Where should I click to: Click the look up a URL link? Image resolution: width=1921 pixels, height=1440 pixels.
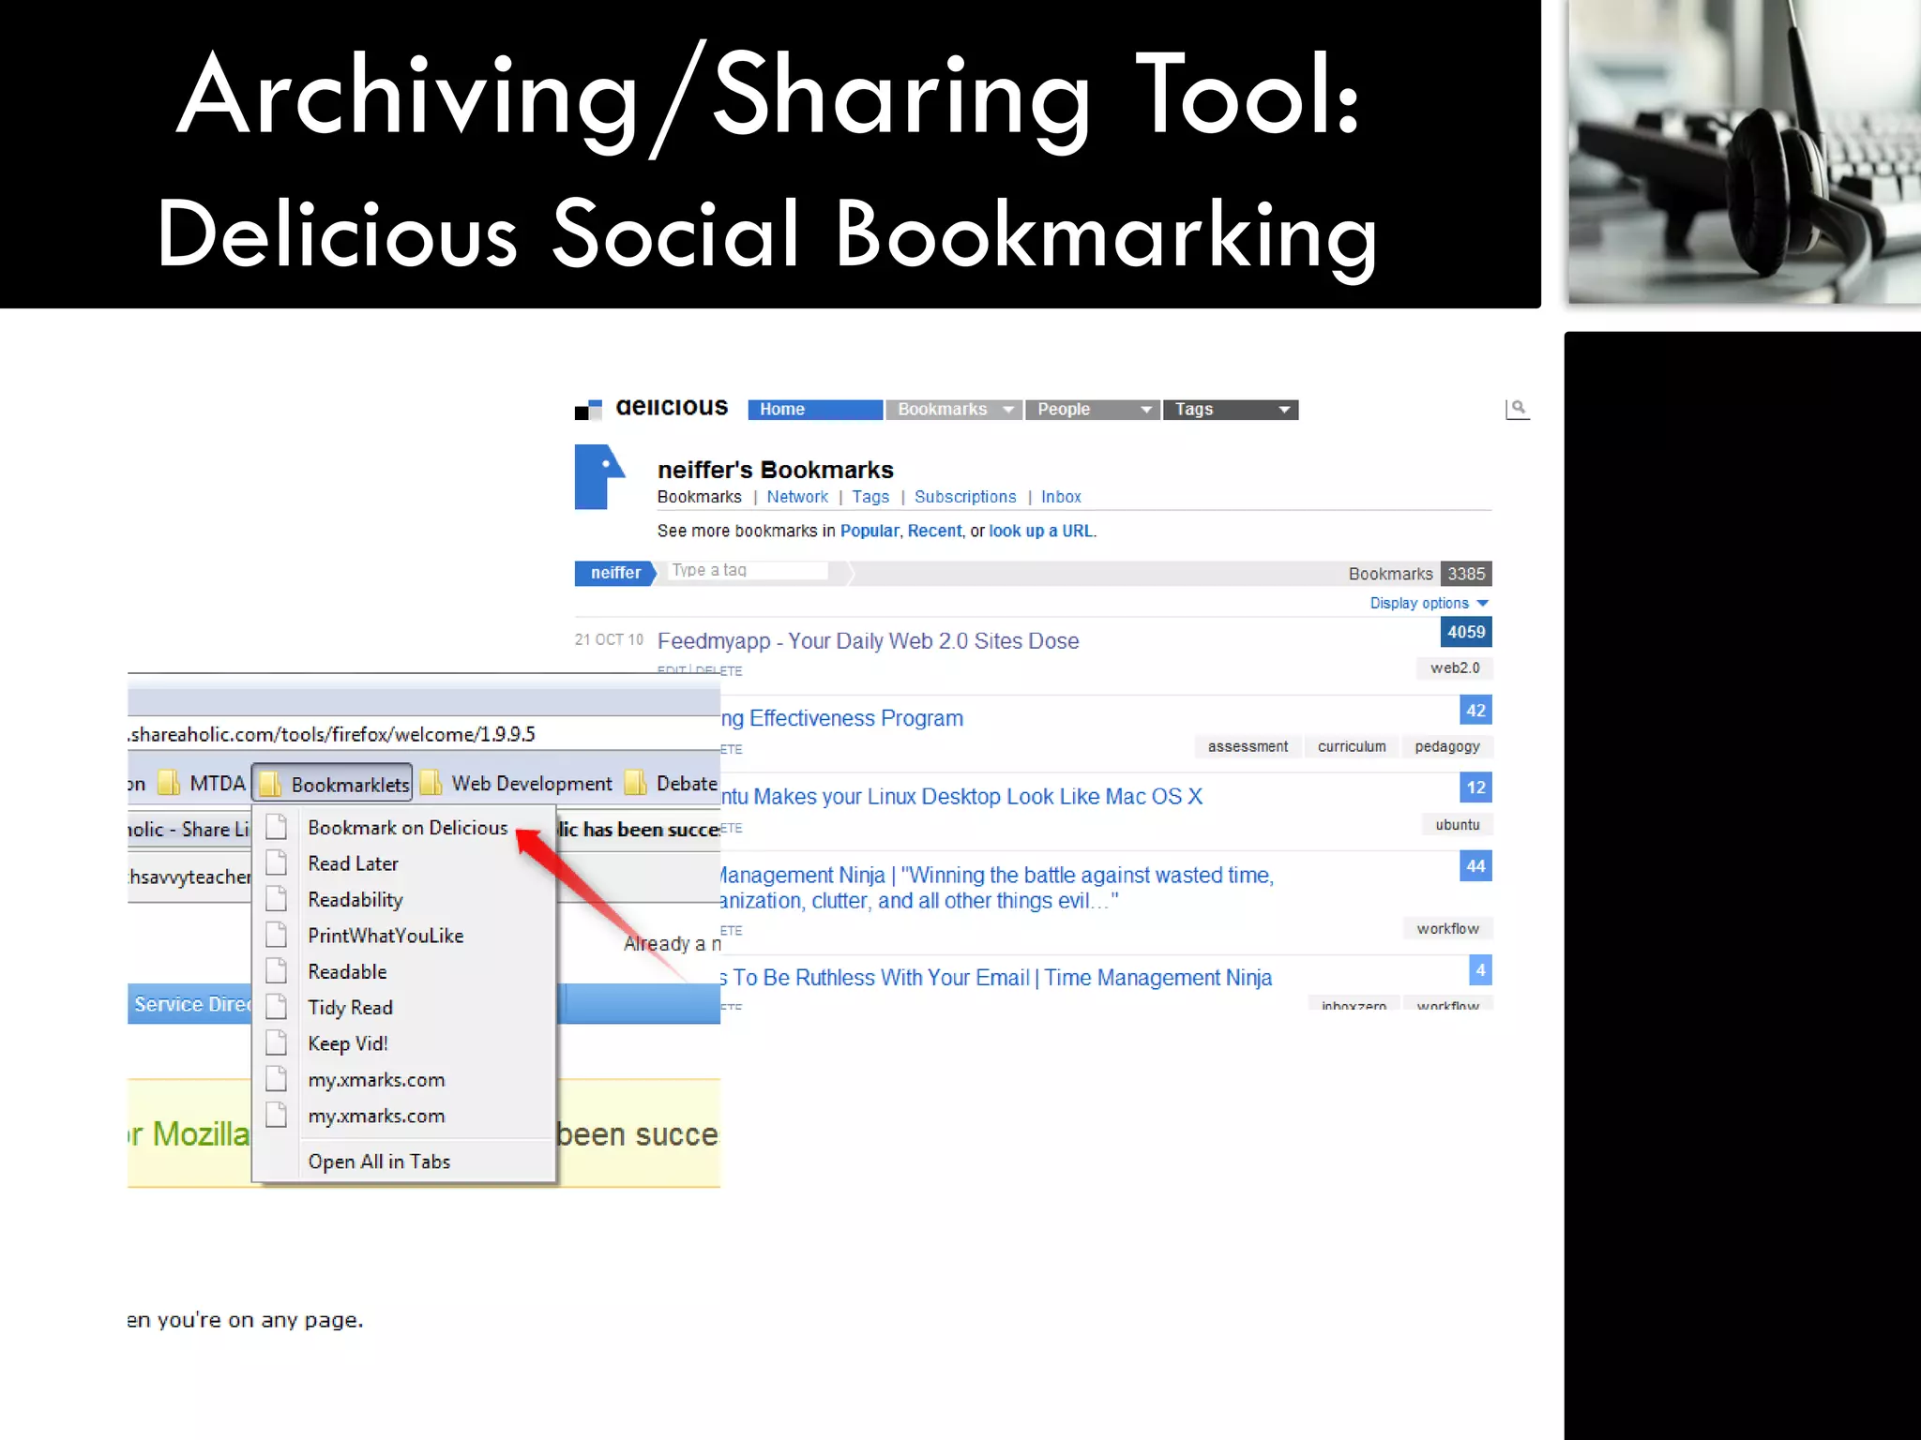[1040, 531]
